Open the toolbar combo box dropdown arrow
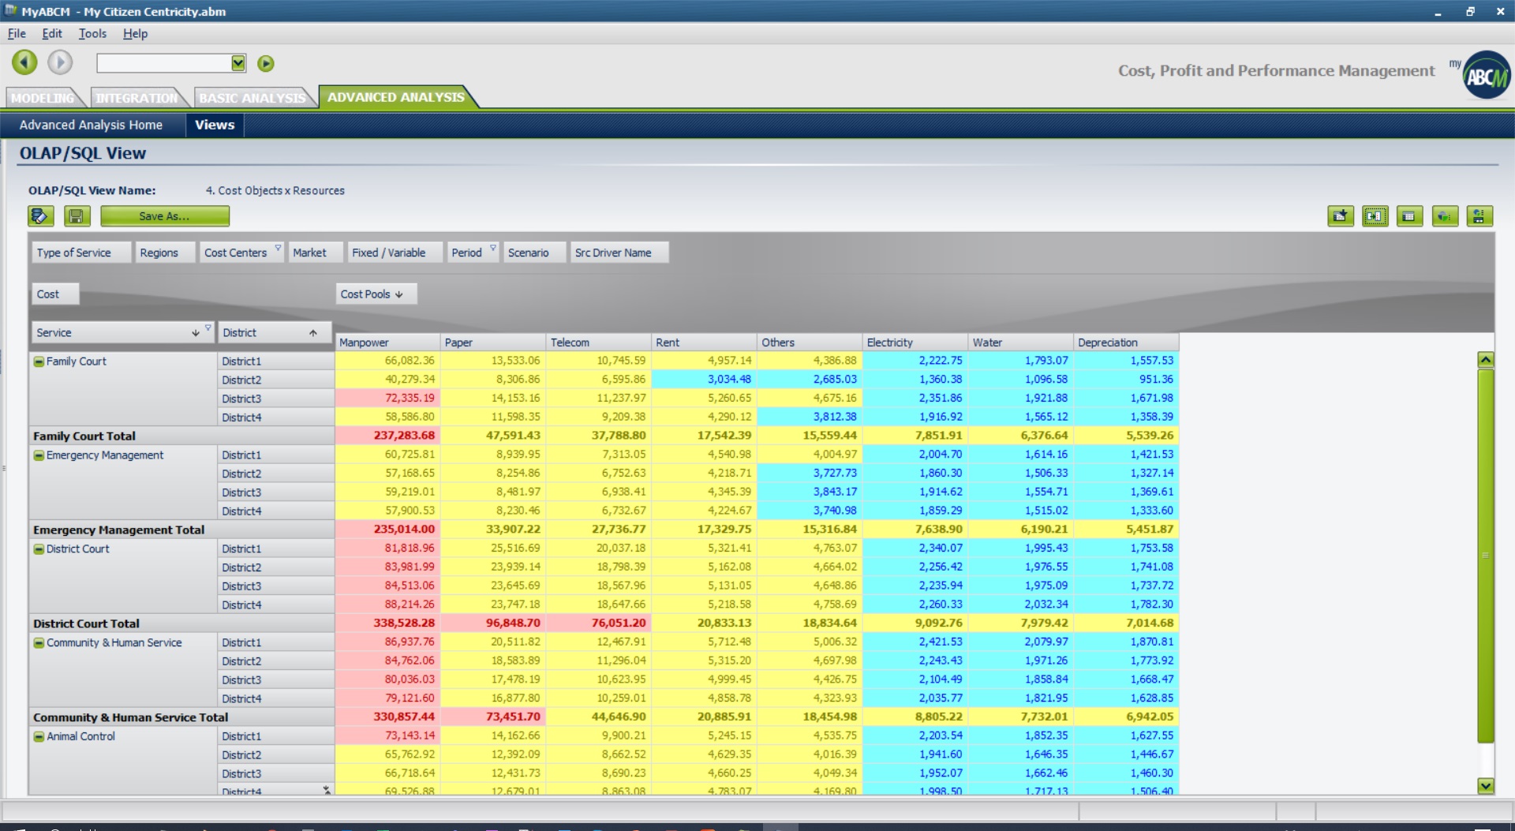Image resolution: width=1515 pixels, height=831 pixels. 238,63
